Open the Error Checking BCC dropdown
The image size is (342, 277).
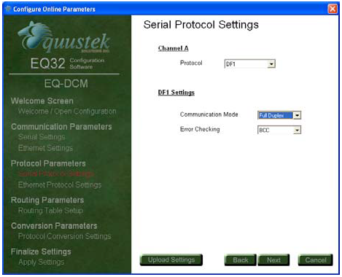(279, 130)
